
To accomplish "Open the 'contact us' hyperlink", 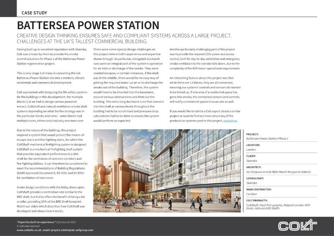I will coord(230,120).
